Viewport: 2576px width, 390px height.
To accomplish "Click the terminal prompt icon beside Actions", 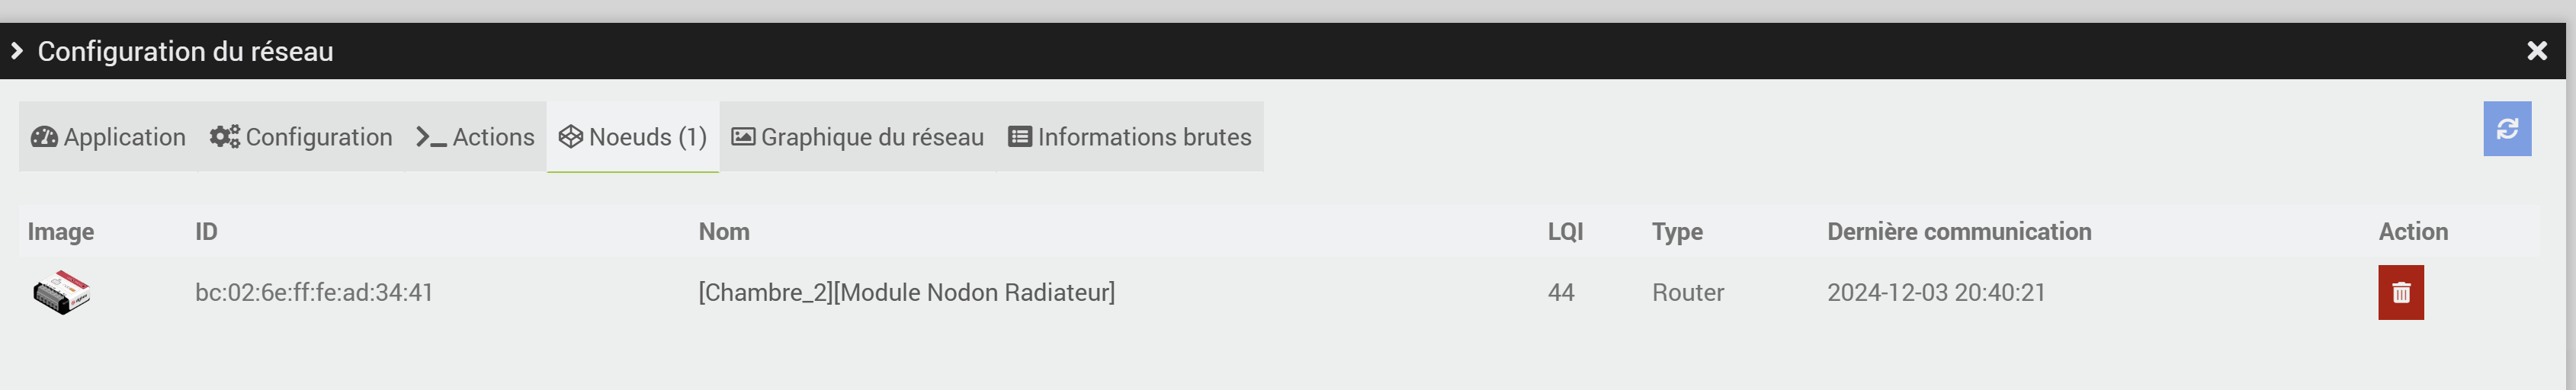I will 431,137.
